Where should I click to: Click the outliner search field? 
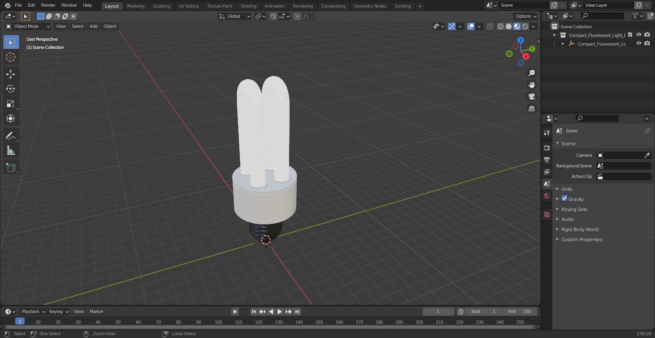[x=602, y=16]
